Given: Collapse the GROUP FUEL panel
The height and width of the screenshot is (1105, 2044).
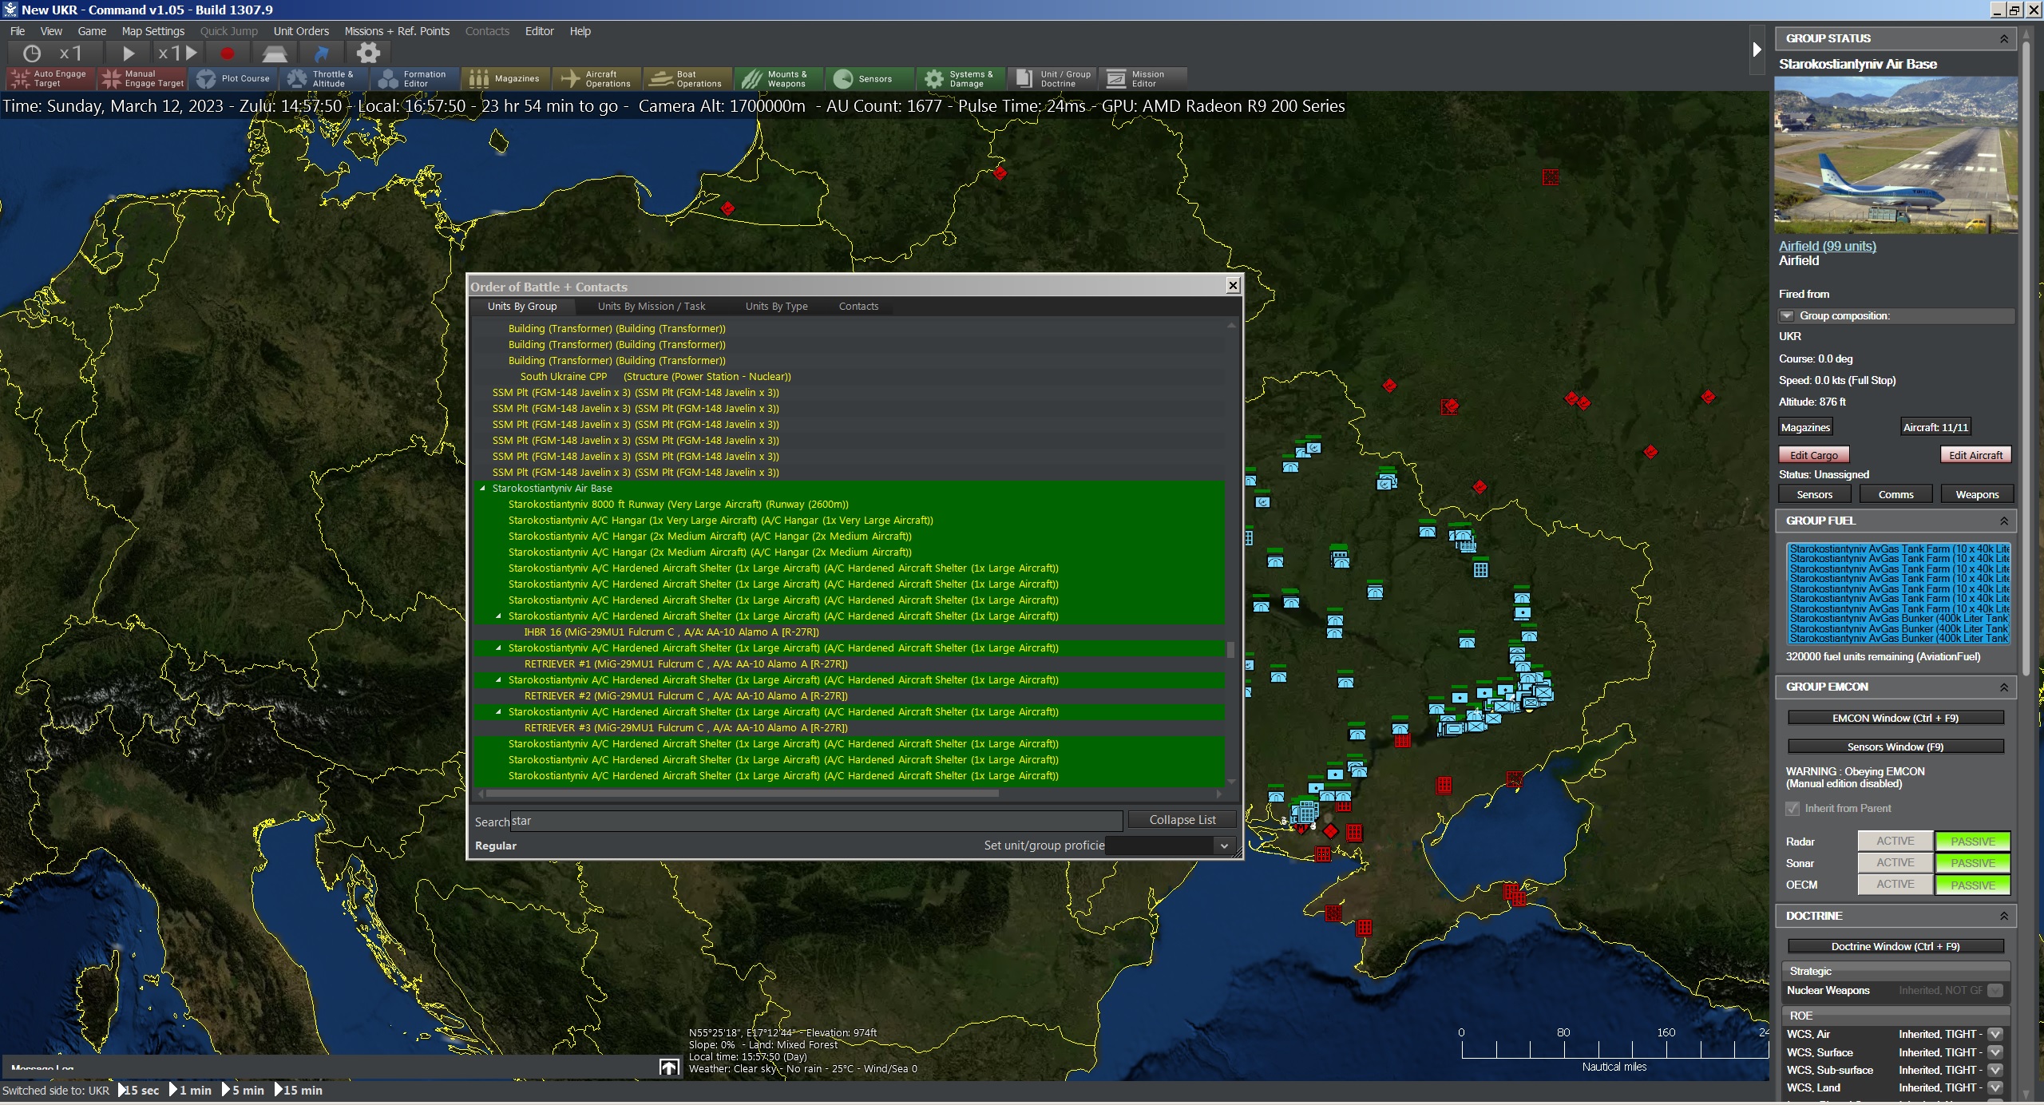Looking at the screenshot, I should [2003, 521].
